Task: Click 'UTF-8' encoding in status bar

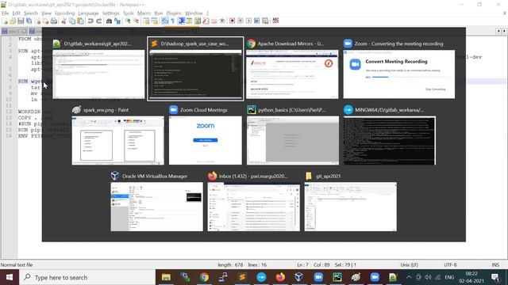Action: (x=450, y=265)
